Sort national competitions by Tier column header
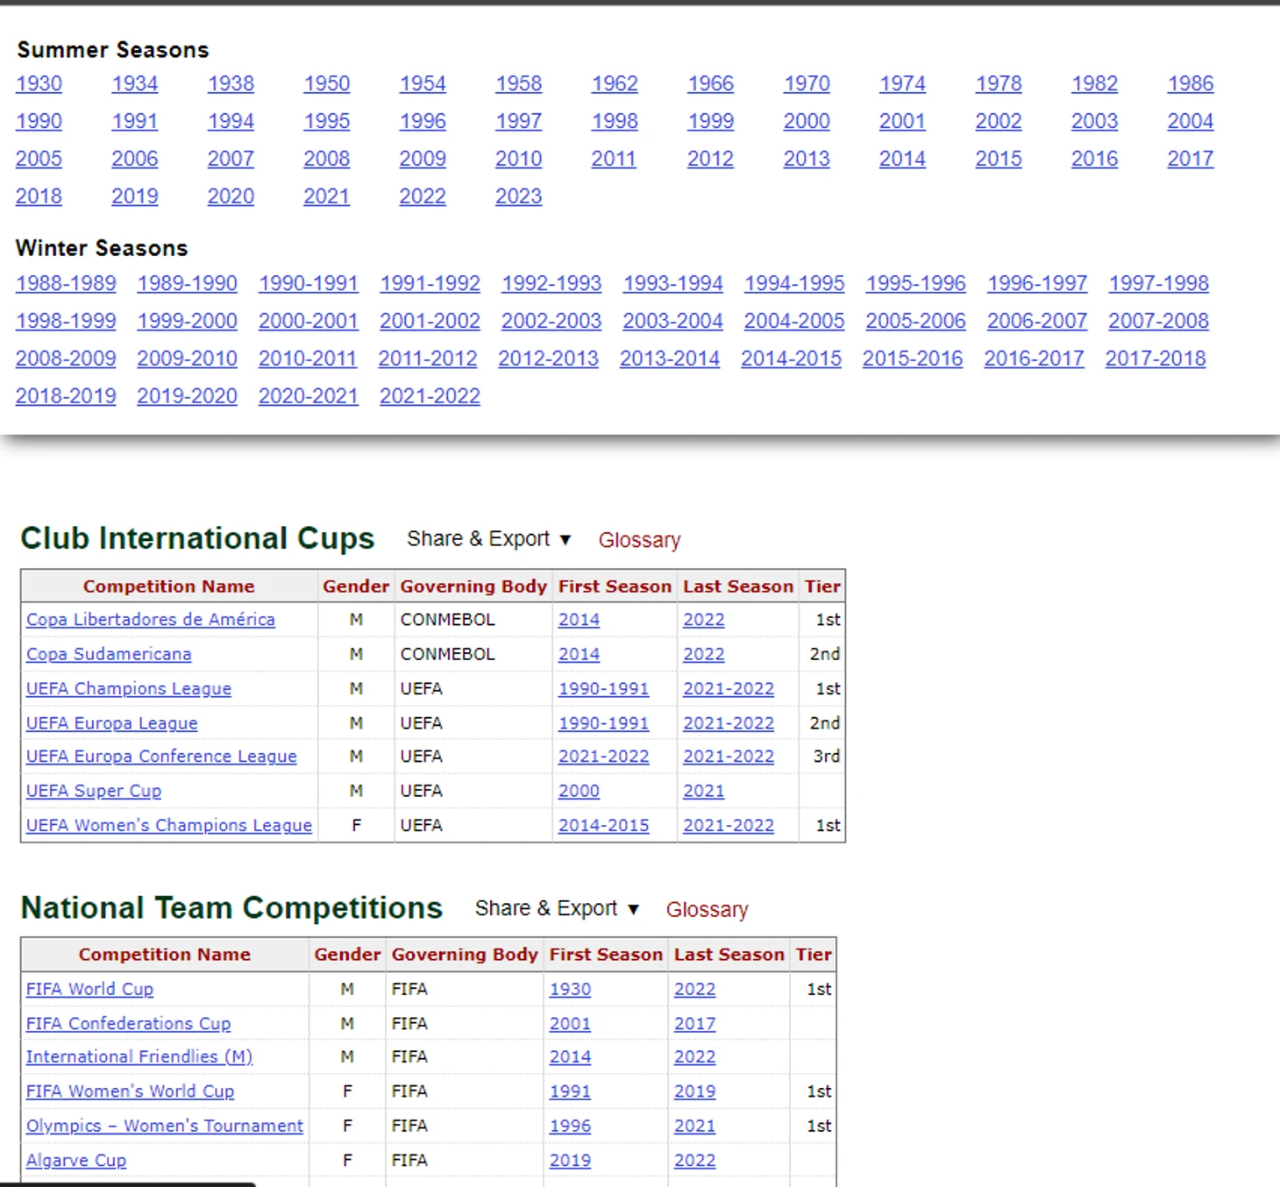Image resolution: width=1280 pixels, height=1187 pixels. [813, 955]
